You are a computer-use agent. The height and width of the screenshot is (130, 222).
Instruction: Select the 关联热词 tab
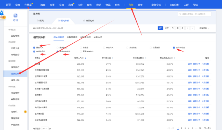[x=98, y=37]
